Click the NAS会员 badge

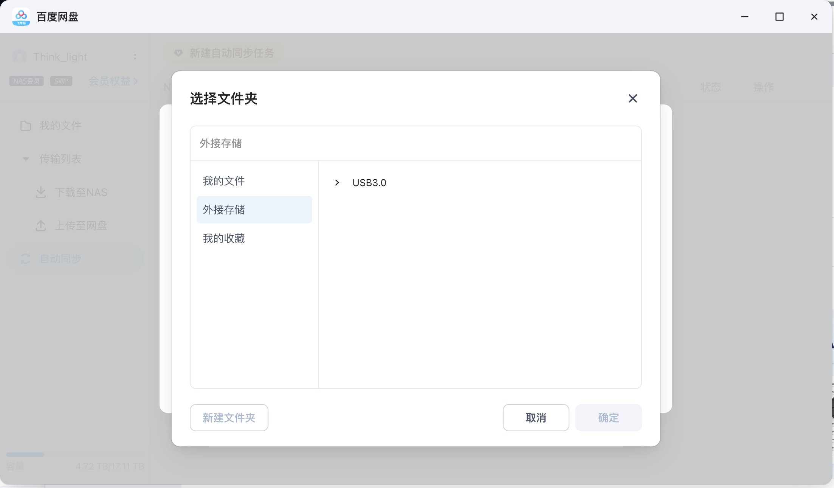click(x=26, y=81)
